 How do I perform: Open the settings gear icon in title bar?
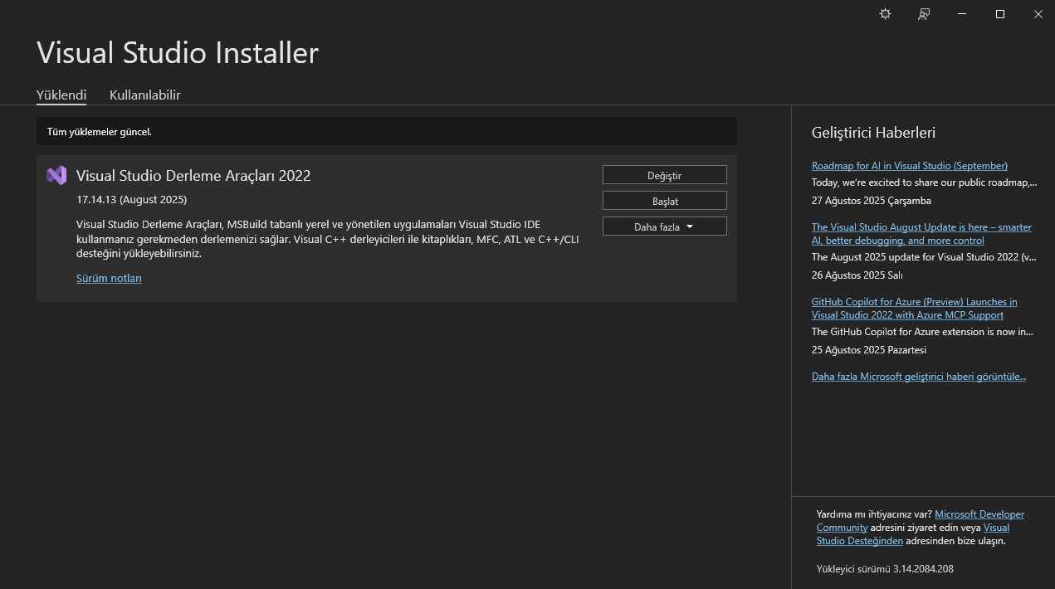pyautogui.click(x=885, y=14)
